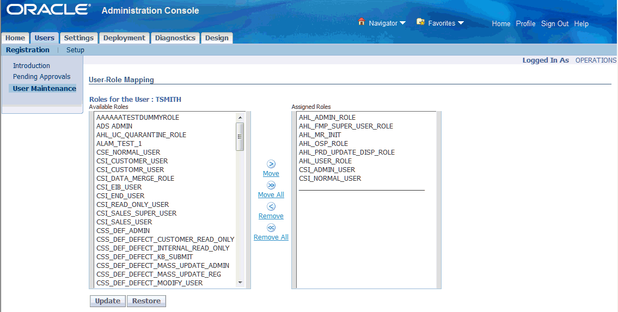Open the Profile link
618x312 pixels.
coord(526,23)
